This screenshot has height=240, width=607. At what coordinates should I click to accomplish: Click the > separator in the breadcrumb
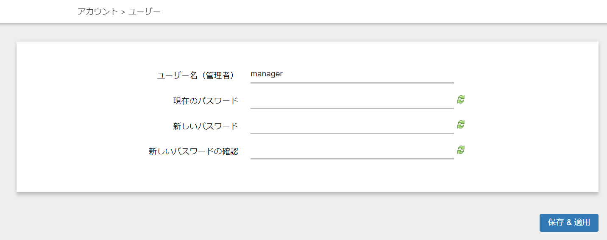point(123,12)
